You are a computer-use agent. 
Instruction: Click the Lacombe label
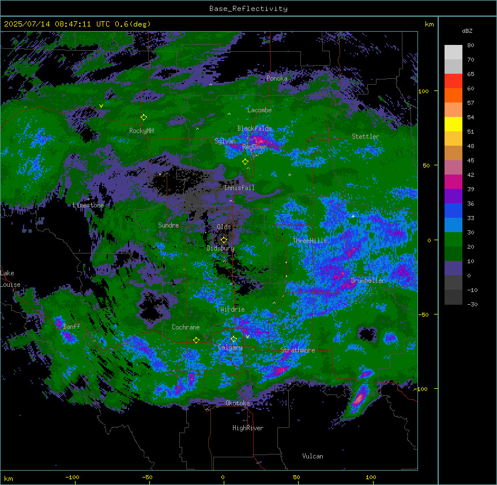pyautogui.click(x=259, y=110)
